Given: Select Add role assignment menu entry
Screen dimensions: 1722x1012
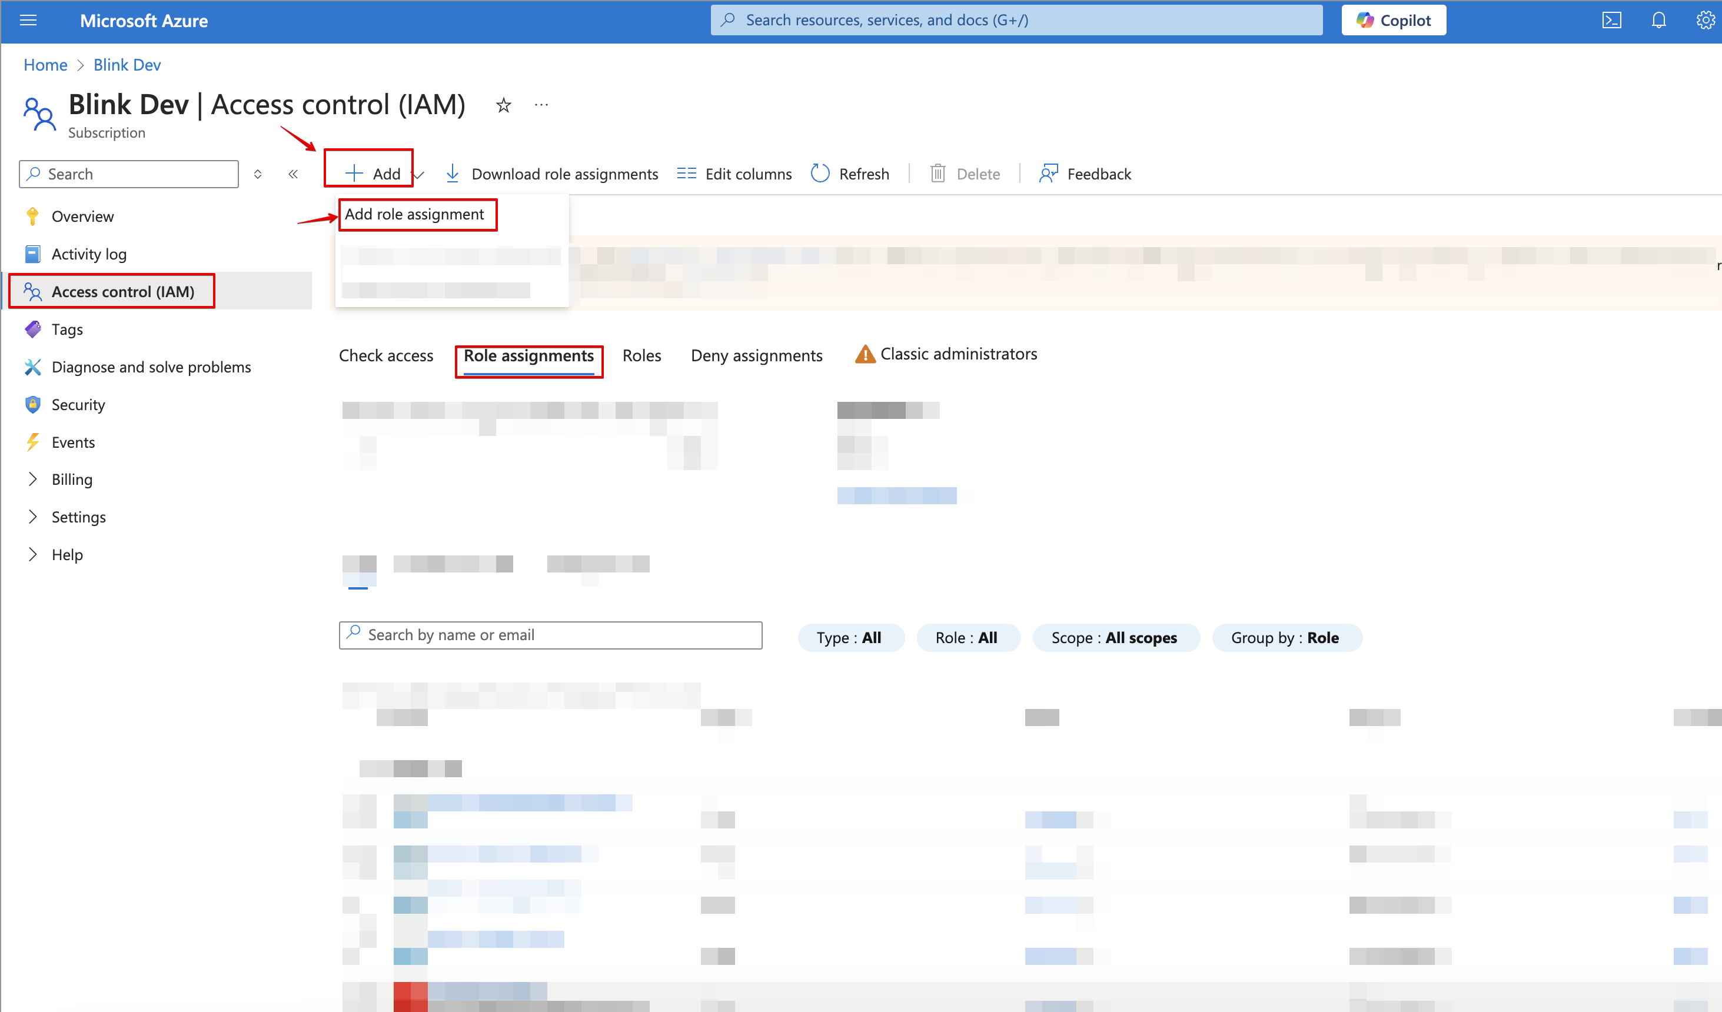Looking at the screenshot, I should click(415, 215).
